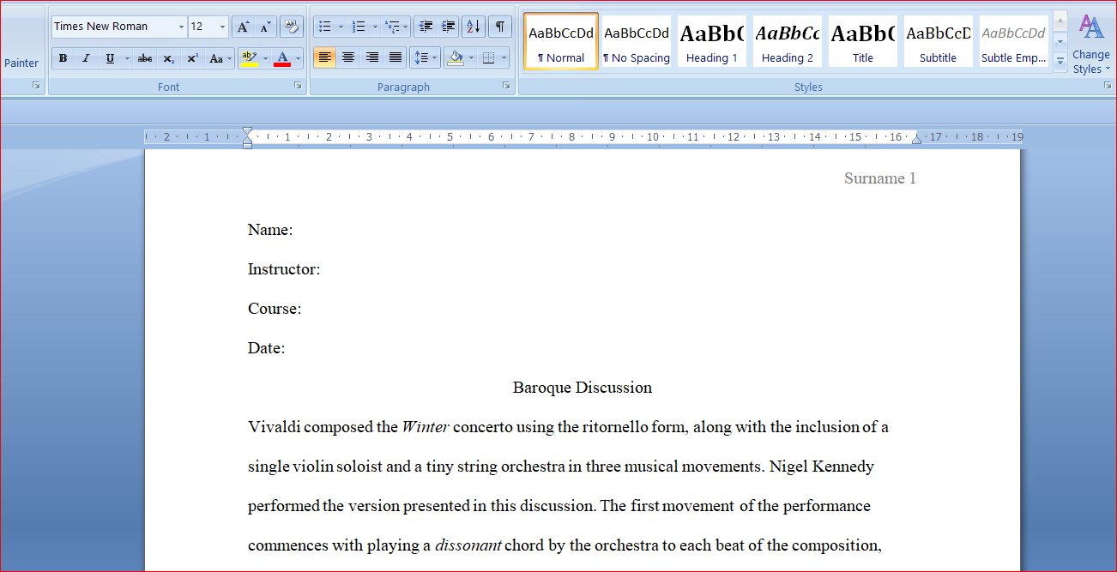Sort text with the A-Z icon
Viewport: 1117px width, 572px height.
[x=473, y=27]
